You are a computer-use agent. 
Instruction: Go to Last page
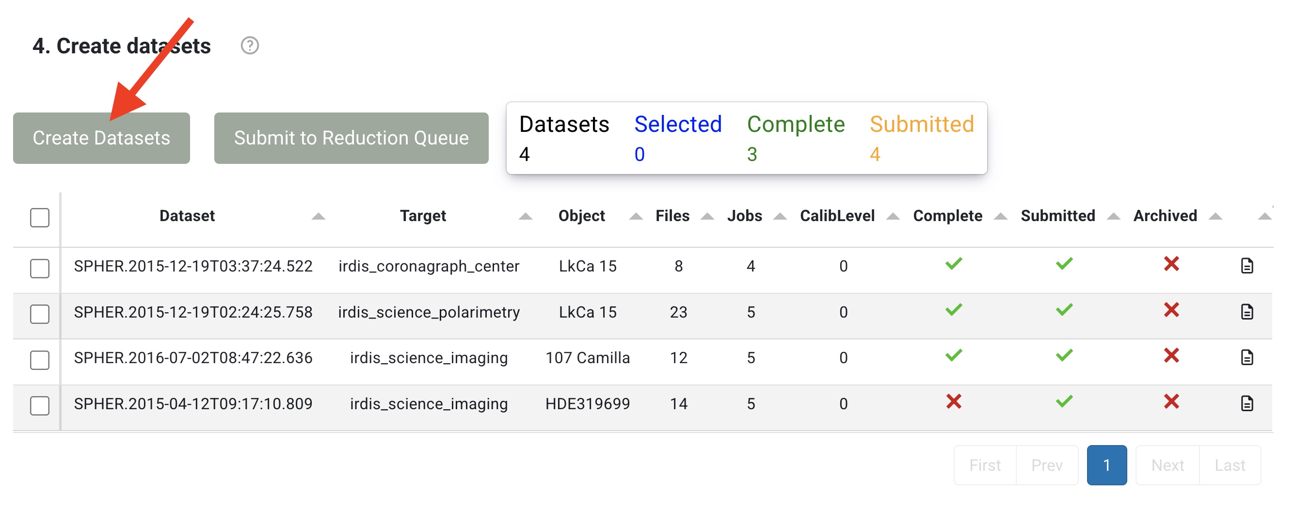pyautogui.click(x=1230, y=465)
